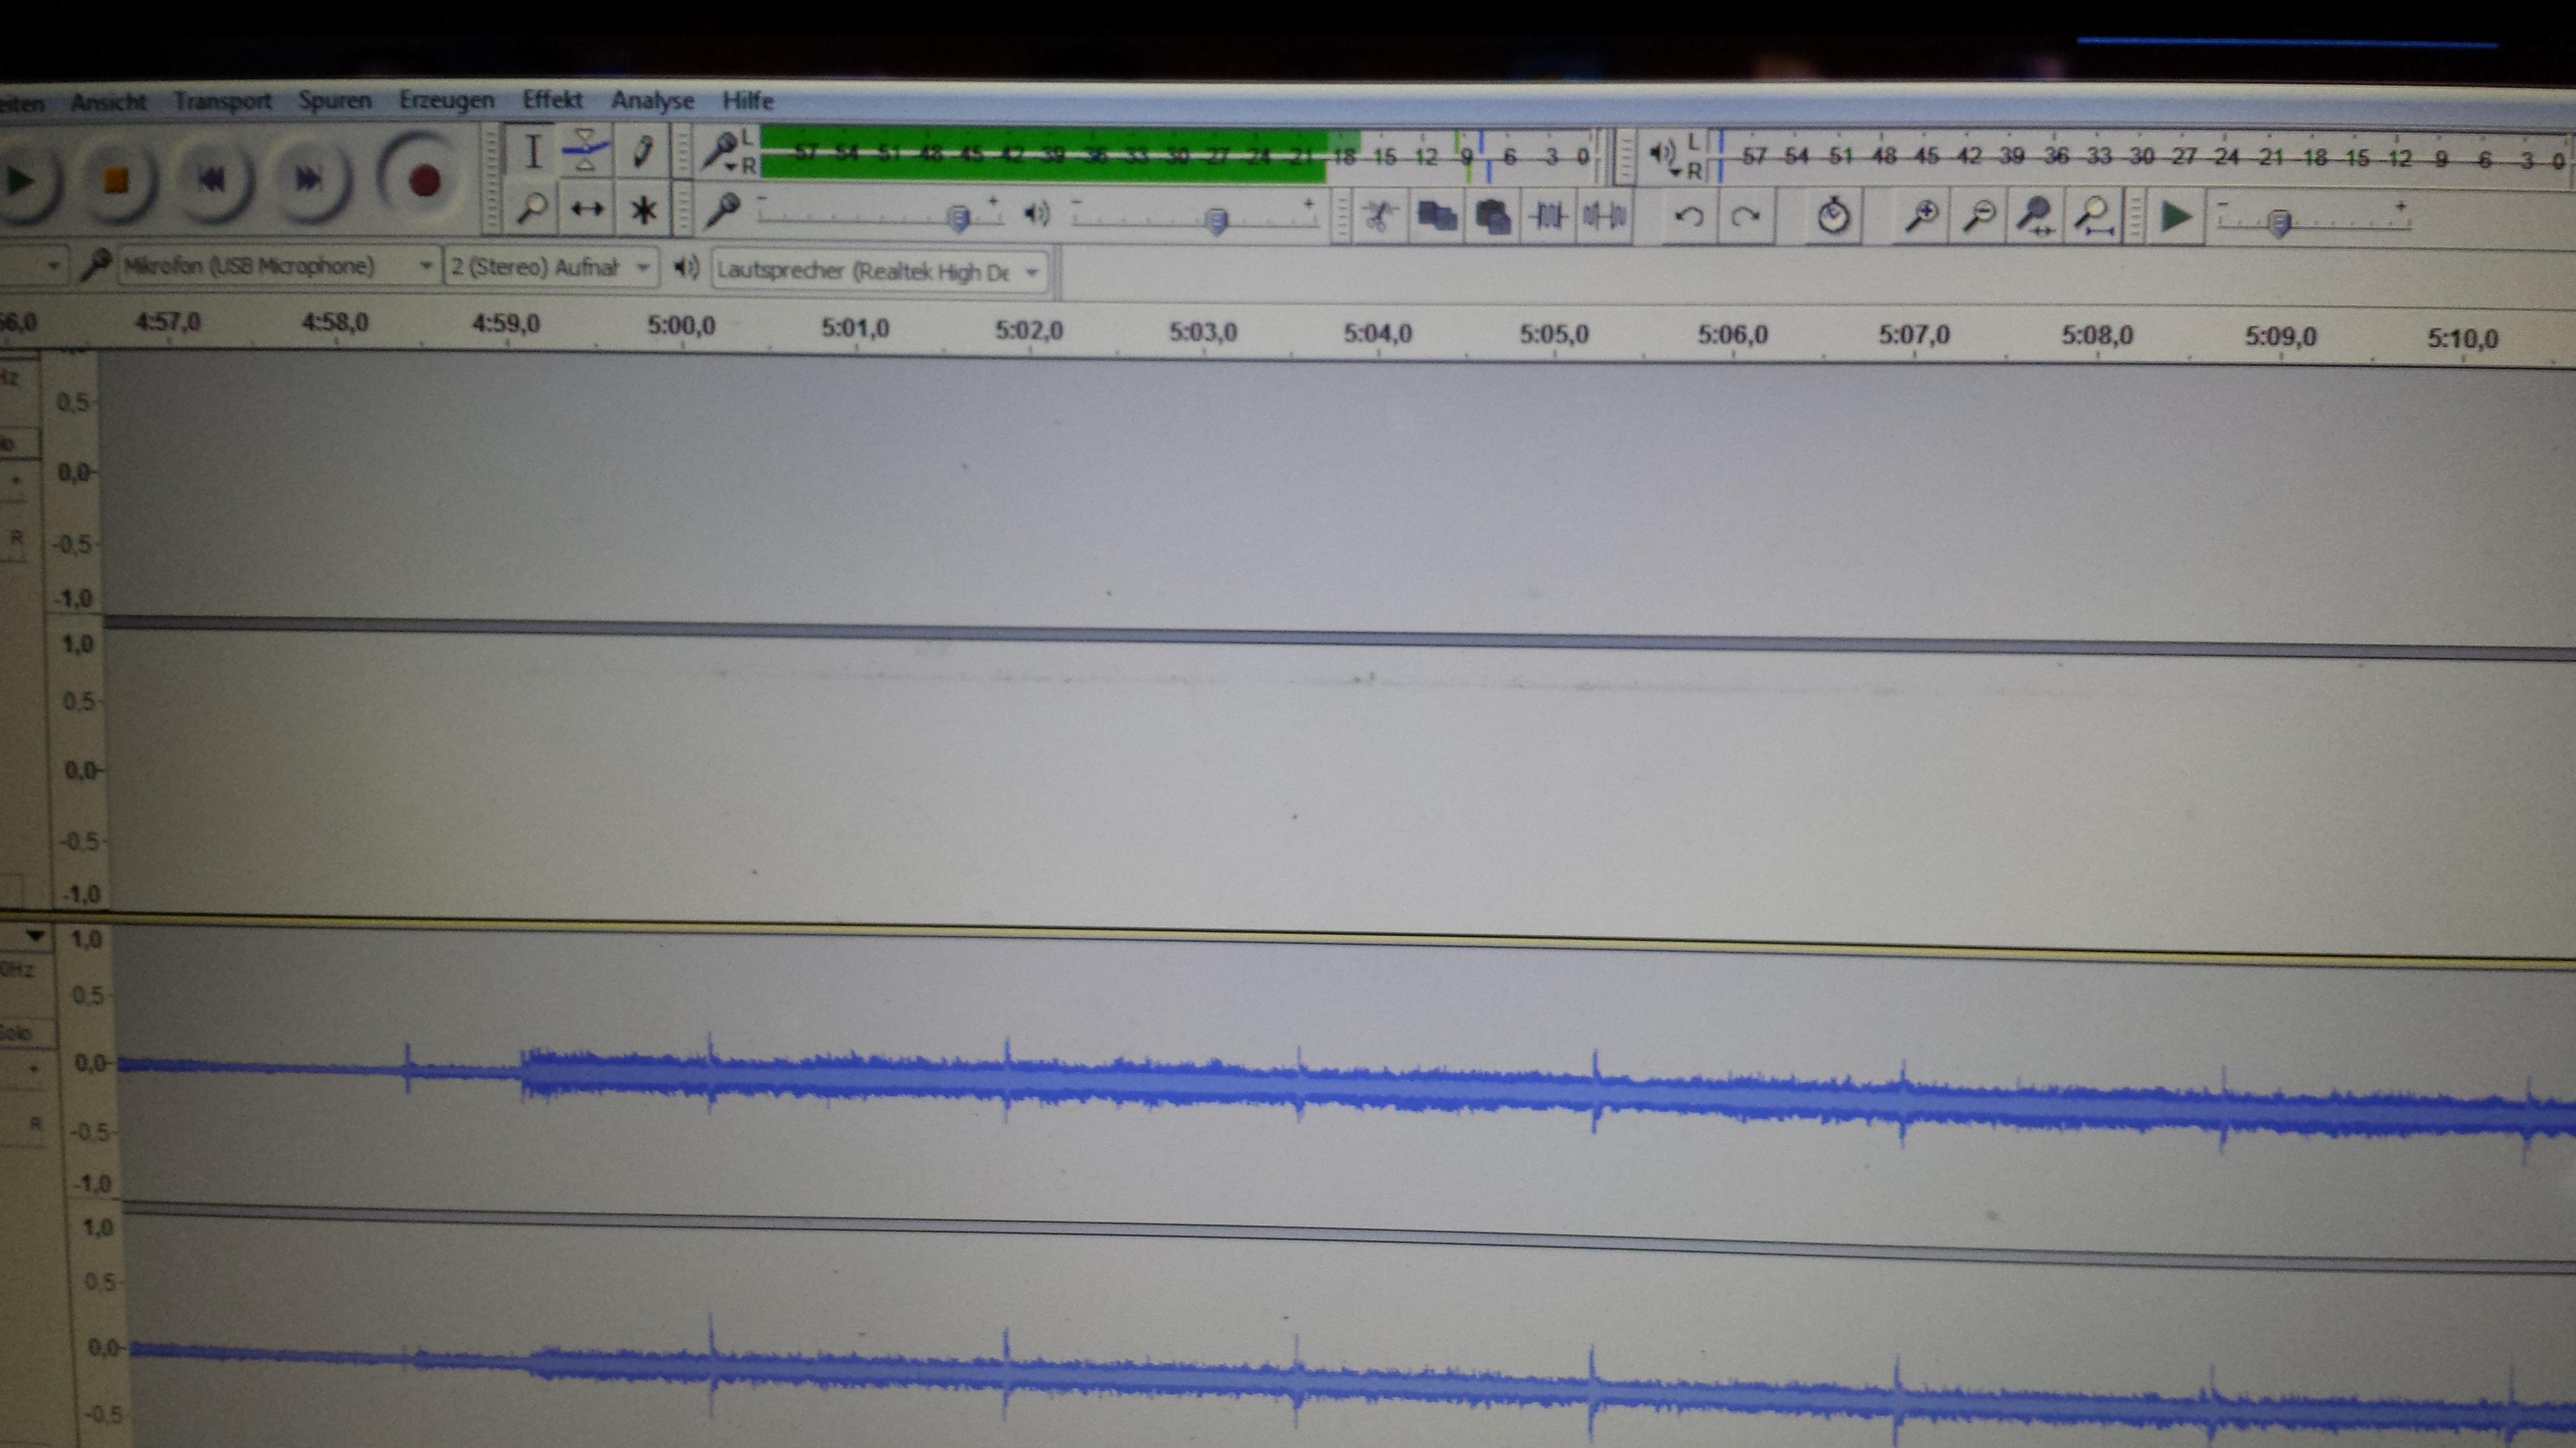2576x1448 pixels.
Task: Select the Multi-tool asterisk icon
Action: tap(643, 210)
